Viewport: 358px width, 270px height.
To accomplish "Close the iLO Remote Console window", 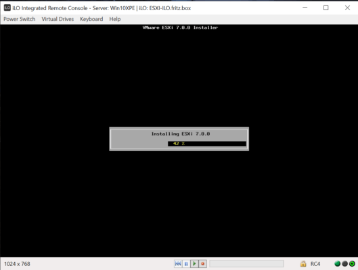I will pyautogui.click(x=347, y=7).
